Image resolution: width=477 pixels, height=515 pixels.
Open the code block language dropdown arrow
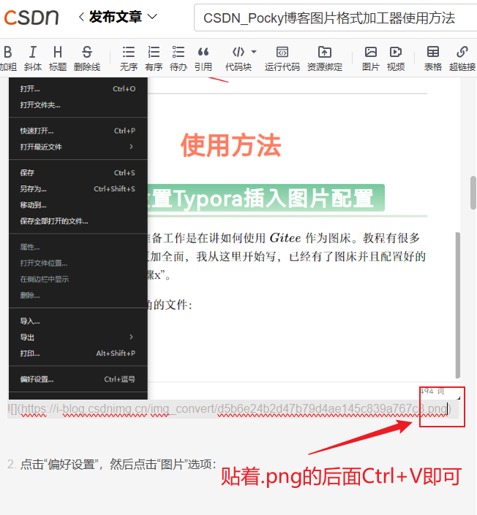pos(254,52)
